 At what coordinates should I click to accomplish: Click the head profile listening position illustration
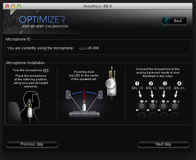tap(24, 108)
